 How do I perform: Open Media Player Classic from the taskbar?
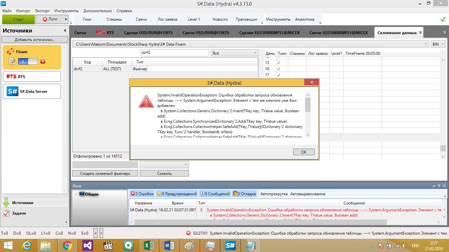click(108, 245)
